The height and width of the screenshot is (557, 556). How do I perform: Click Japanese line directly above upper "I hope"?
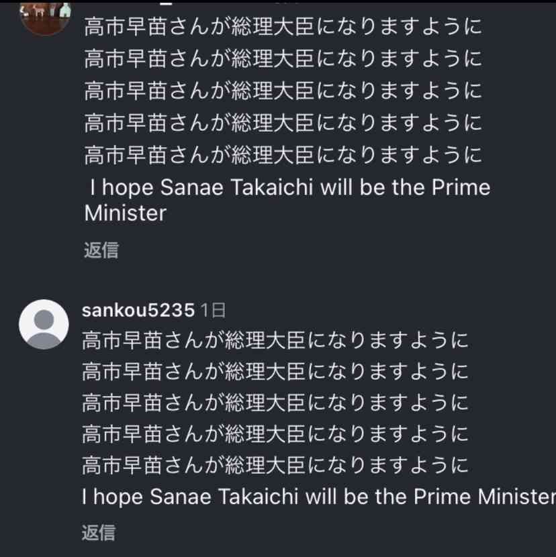pos(283,155)
